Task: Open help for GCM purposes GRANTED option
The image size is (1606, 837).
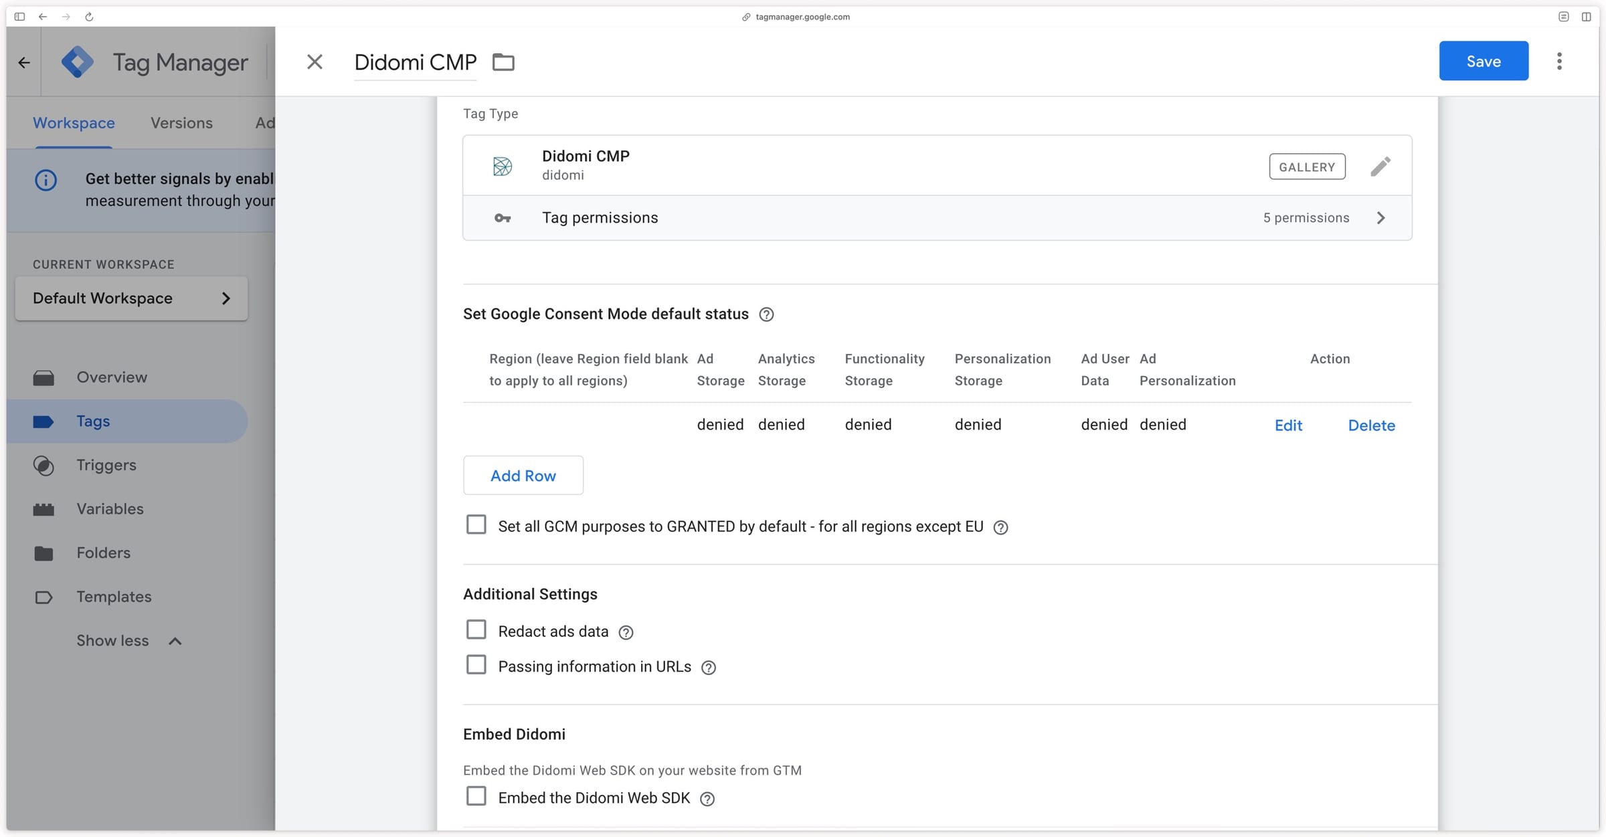Action: [1000, 527]
